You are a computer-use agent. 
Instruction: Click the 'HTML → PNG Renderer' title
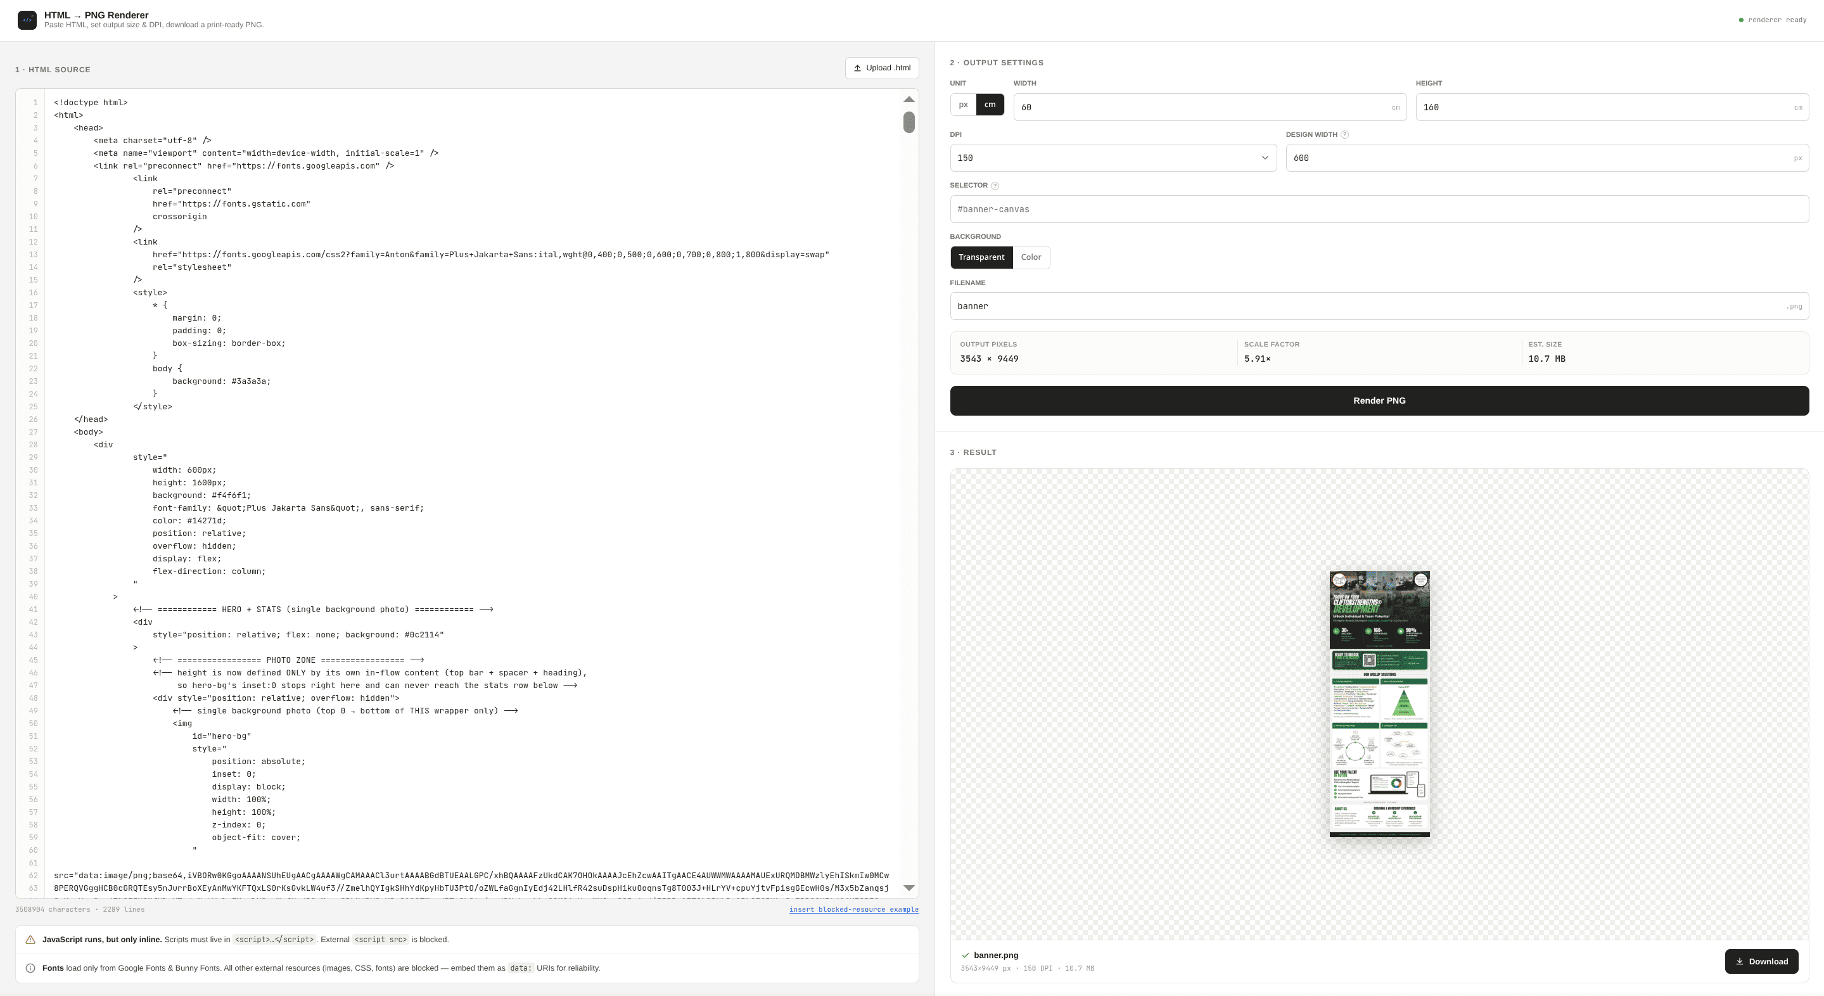[x=96, y=15]
